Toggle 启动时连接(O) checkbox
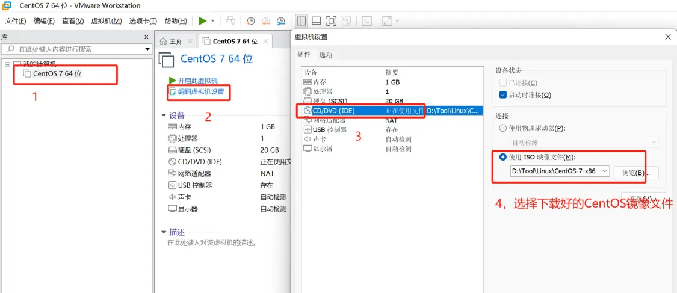Viewport: 677px width, 293px height. [x=502, y=95]
